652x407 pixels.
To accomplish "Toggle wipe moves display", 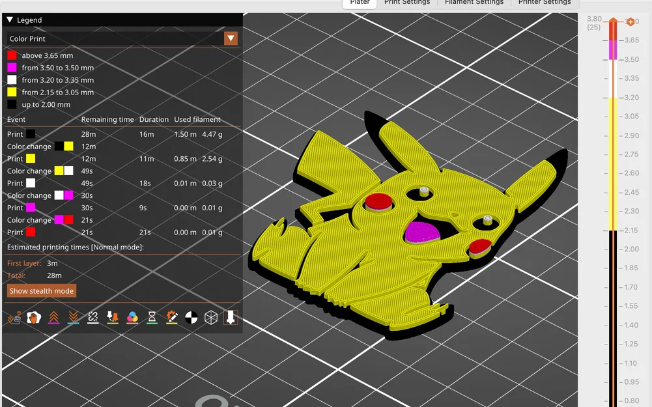I will 34,318.
